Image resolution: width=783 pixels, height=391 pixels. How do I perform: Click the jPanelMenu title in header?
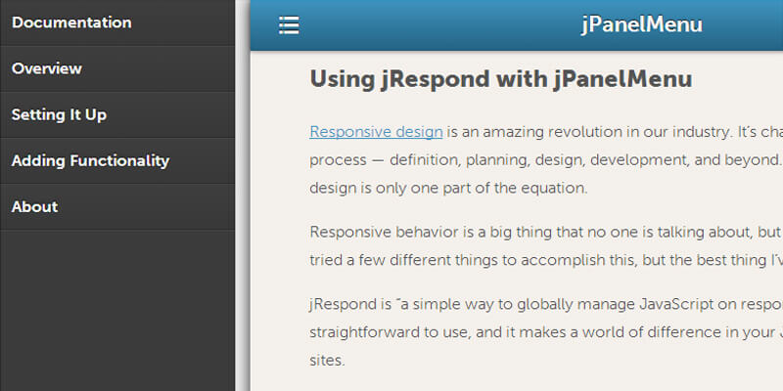pos(641,25)
